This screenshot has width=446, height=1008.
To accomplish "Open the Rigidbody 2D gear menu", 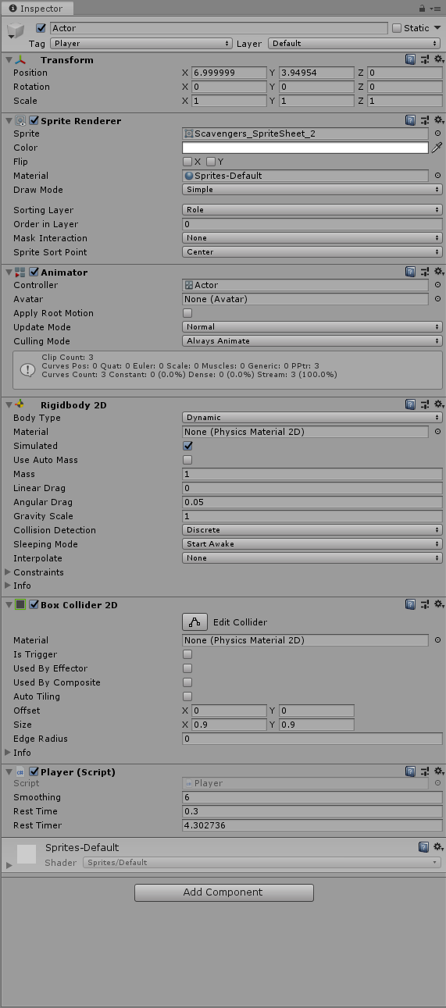I will point(439,404).
